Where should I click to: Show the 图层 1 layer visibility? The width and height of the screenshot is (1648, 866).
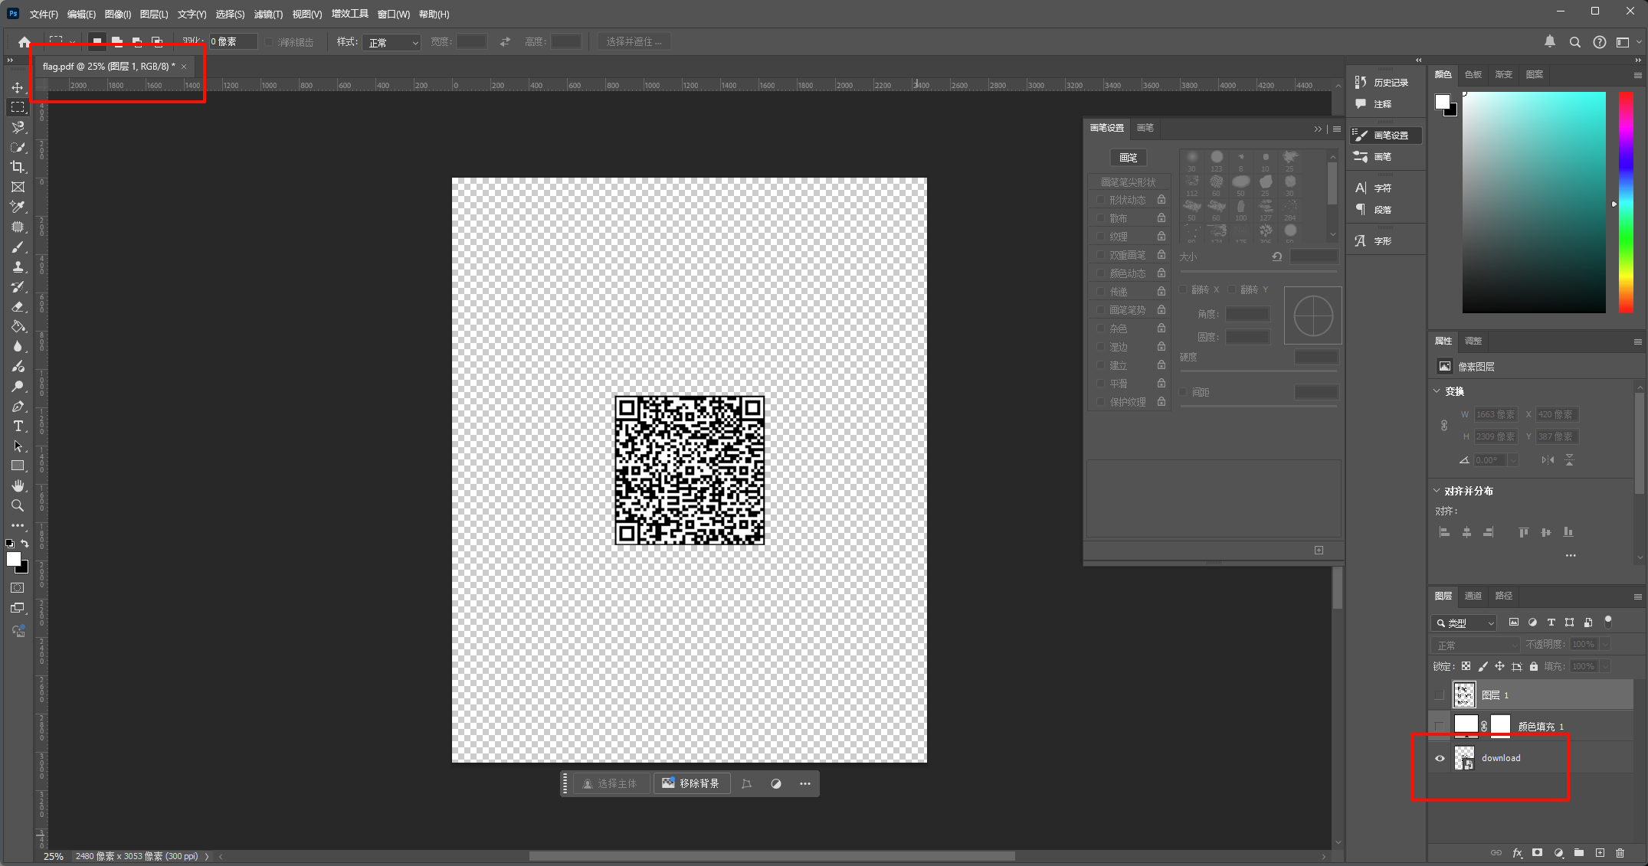[x=1440, y=695]
